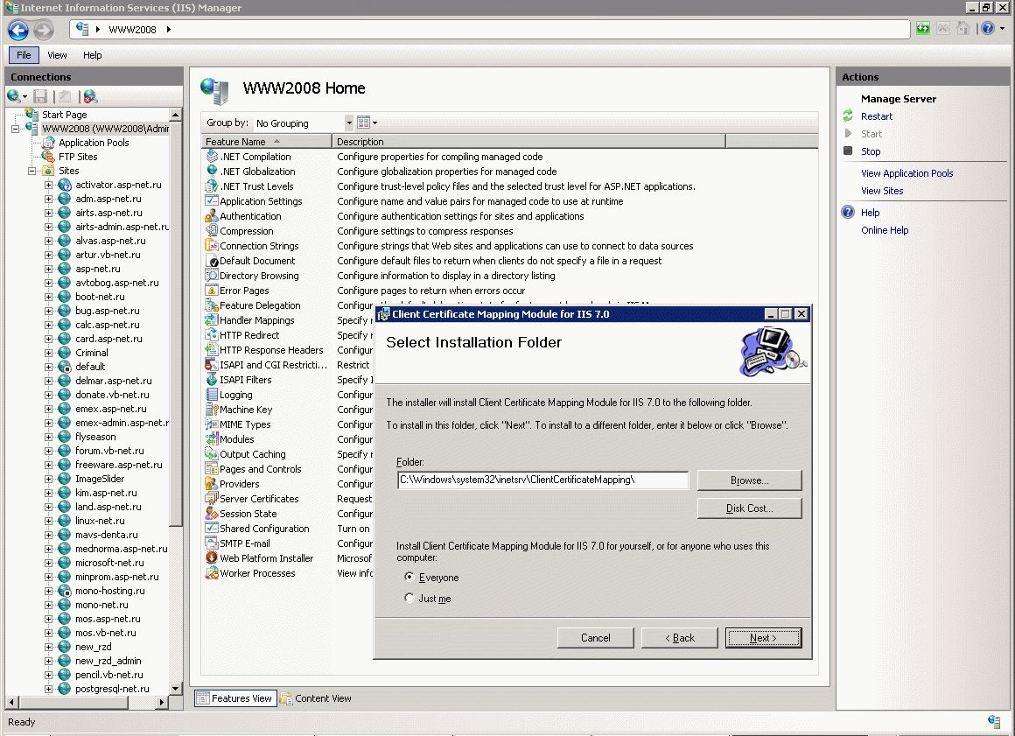Open the Web Platform Installer icon
The width and height of the screenshot is (1015, 736).
(212, 558)
